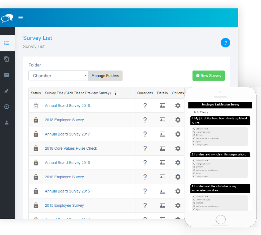Open options gear for 2018 Employee Survey

click(x=178, y=120)
